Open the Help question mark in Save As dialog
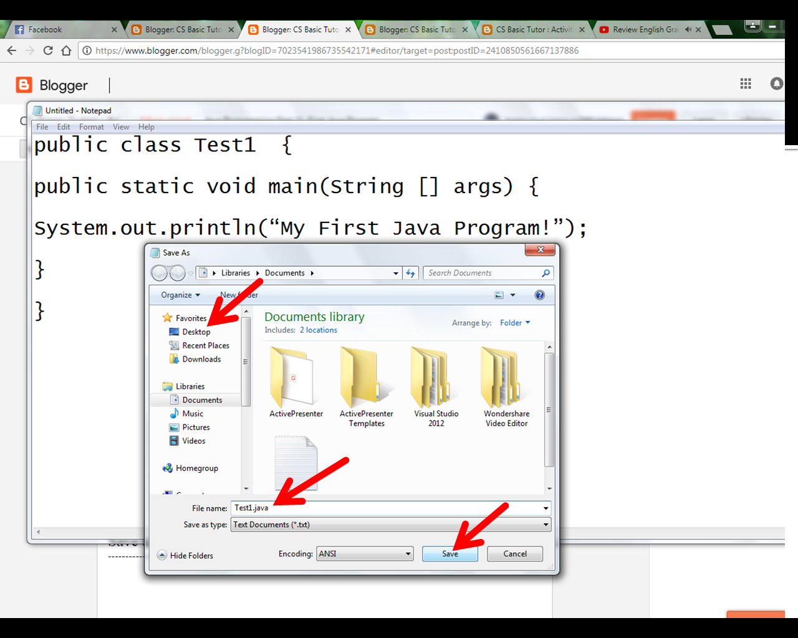 point(539,295)
